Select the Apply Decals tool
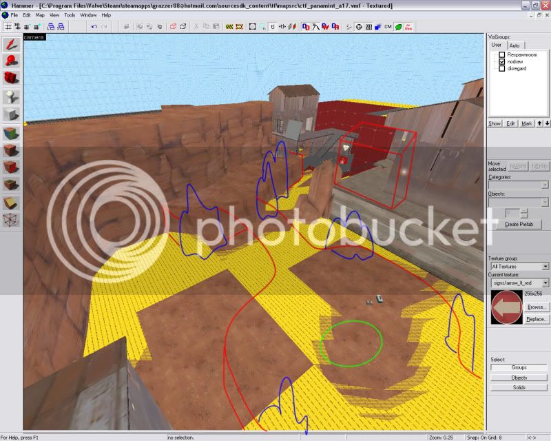This screenshot has width=551, height=441. pos(11,167)
